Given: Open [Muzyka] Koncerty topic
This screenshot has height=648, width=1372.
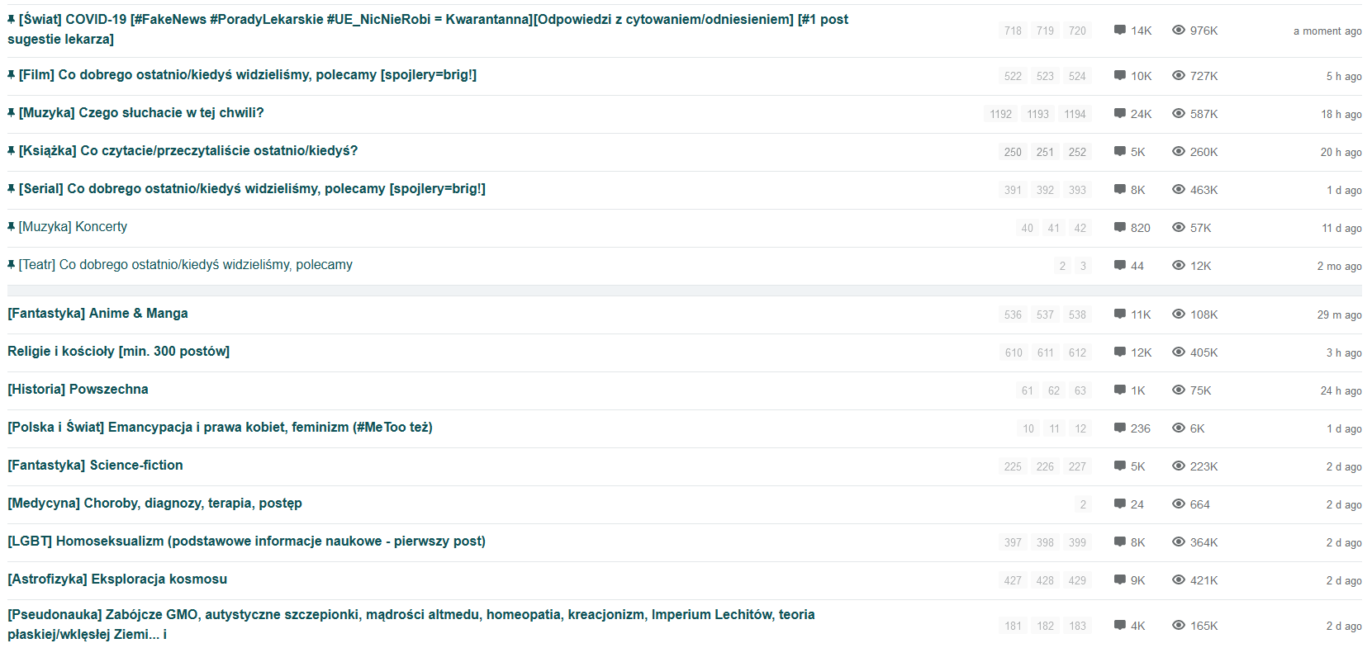Looking at the screenshot, I should (73, 226).
